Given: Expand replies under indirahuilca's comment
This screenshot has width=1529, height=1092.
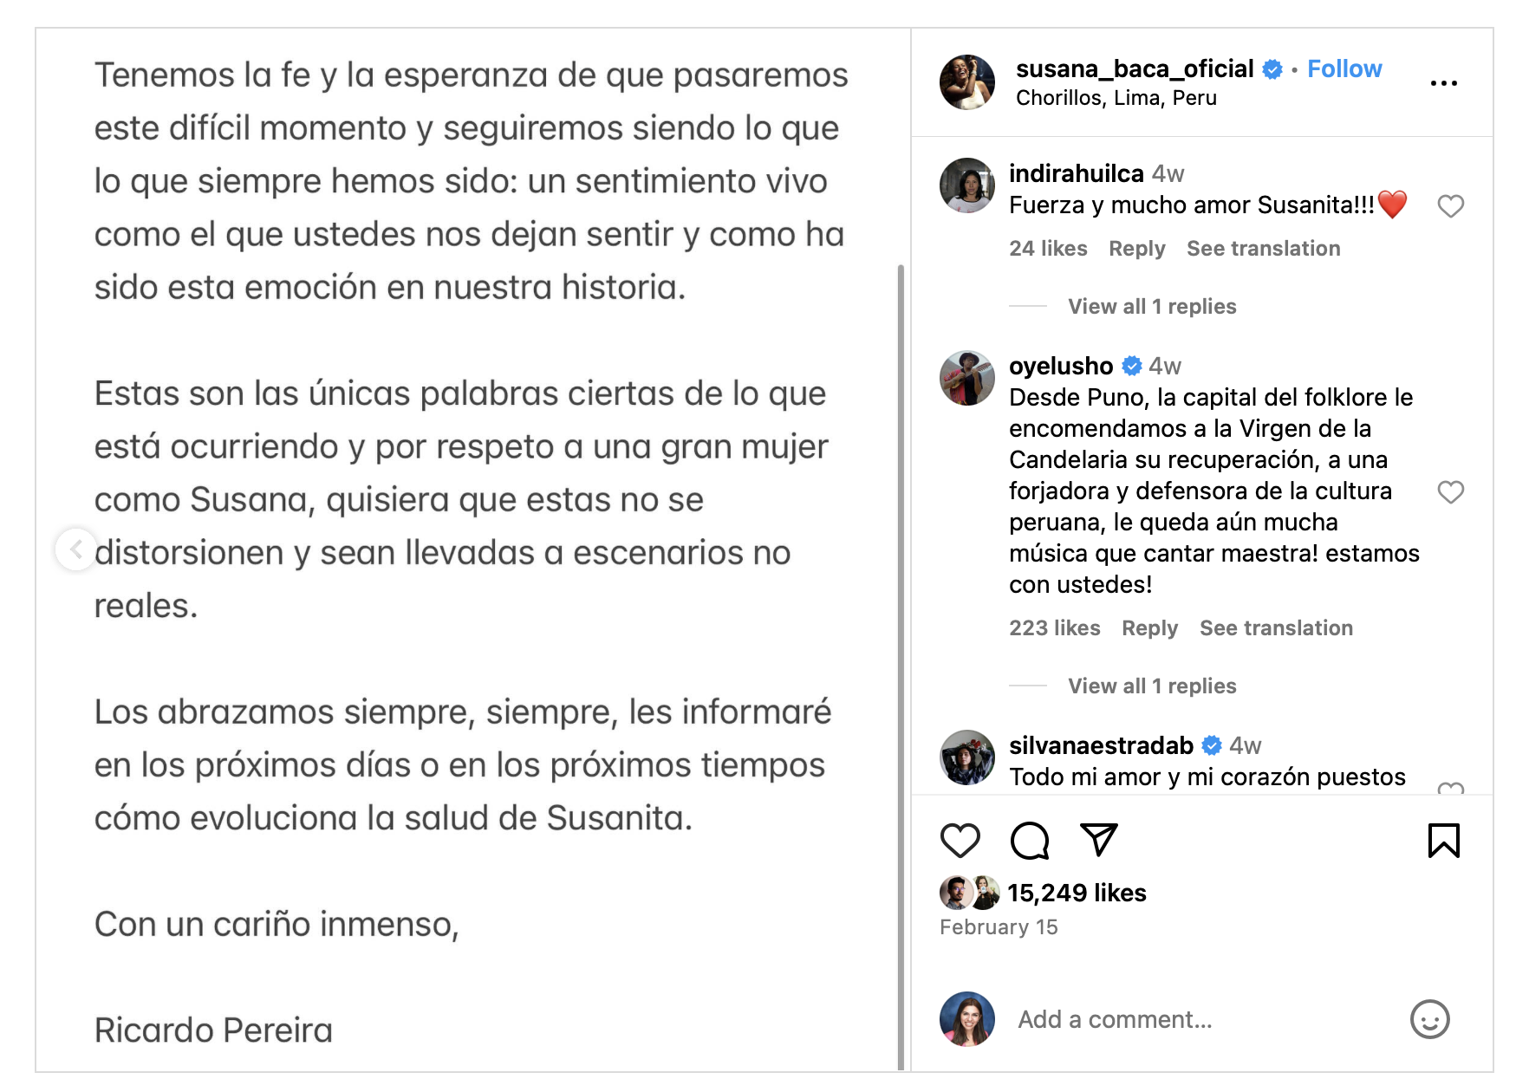Looking at the screenshot, I should 1151,307.
